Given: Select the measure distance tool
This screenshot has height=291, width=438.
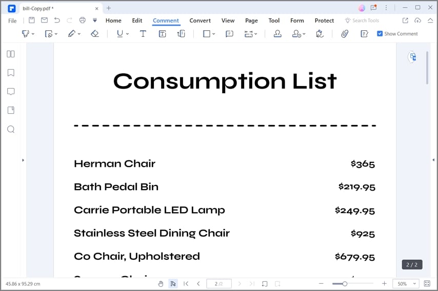Looking at the screenshot, I should point(248,34).
